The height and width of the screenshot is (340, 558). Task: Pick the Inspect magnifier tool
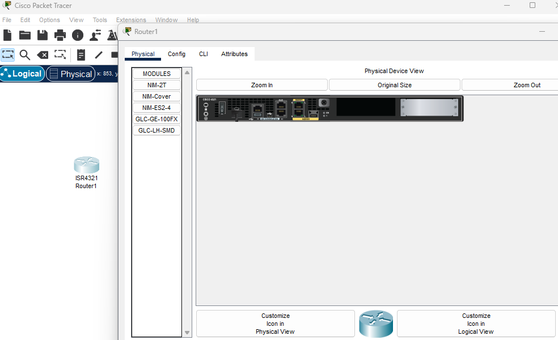pos(25,55)
